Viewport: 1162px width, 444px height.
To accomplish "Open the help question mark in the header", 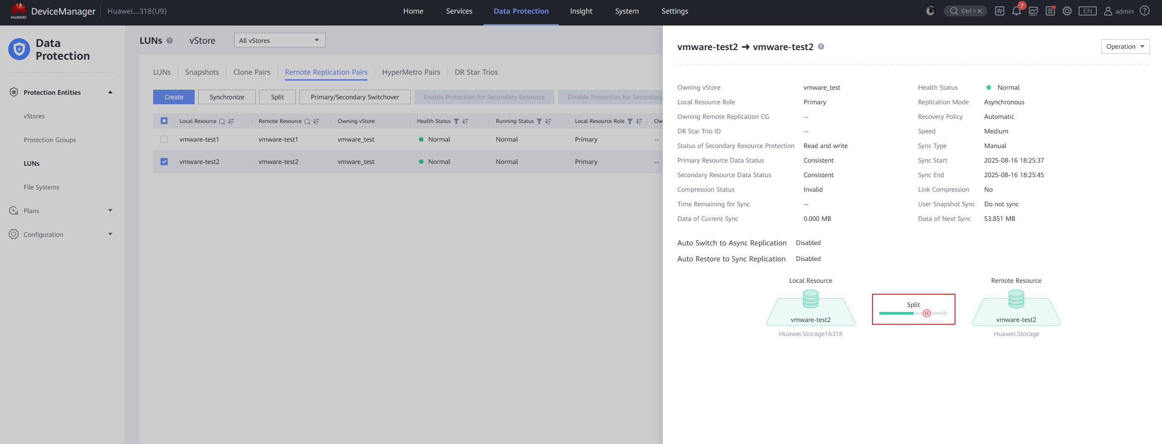I will tap(1145, 11).
